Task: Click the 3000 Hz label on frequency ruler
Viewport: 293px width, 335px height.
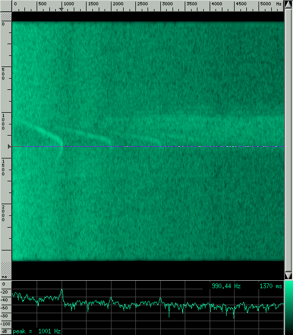Action: [x=167, y=4]
